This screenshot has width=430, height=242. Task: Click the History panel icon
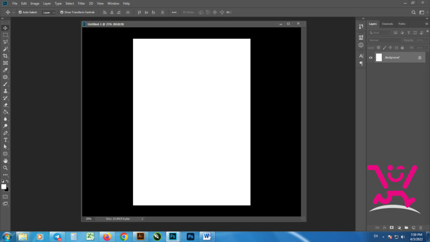point(361,26)
